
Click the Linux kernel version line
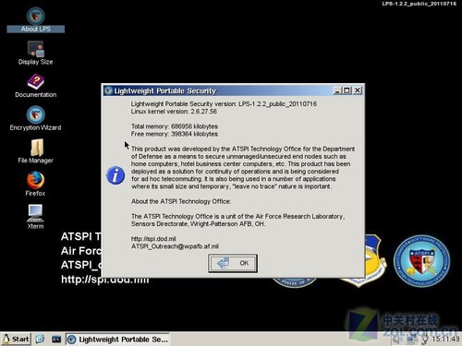(x=174, y=112)
